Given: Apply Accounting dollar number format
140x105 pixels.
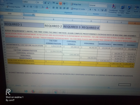Looking at the screenshot, I should pyautogui.click(x=90, y=9).
